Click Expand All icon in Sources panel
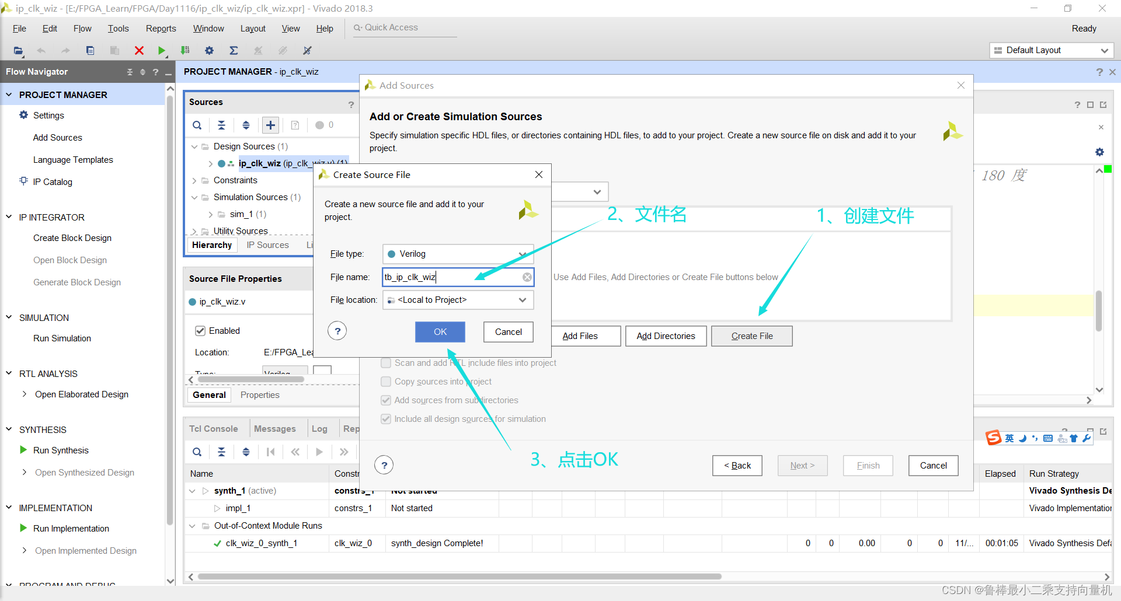The image size is (1121, 601). pyautogui.click(x=246, y=125)
